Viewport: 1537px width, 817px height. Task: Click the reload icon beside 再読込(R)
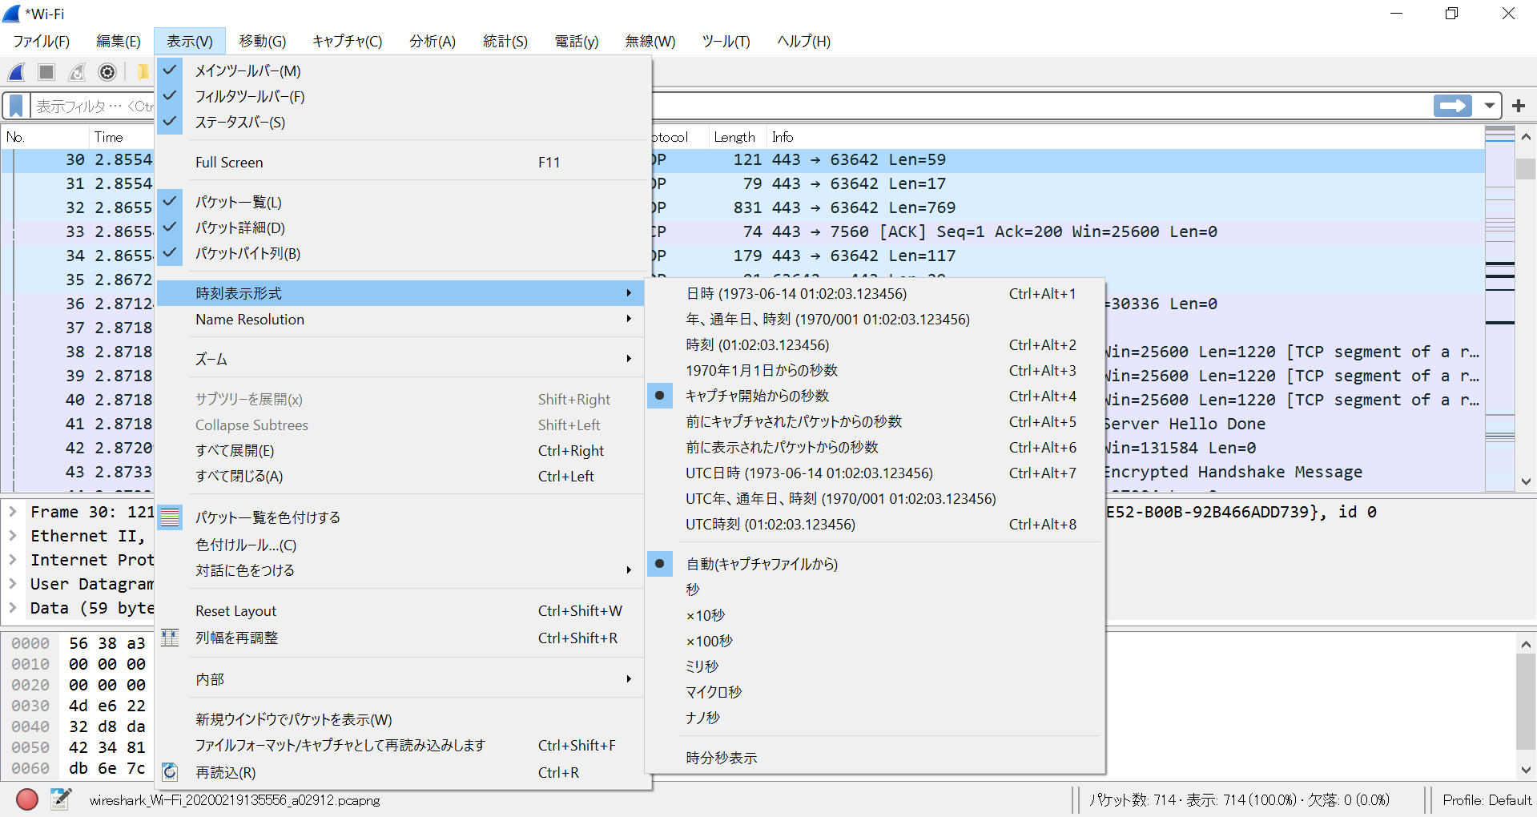(170, 772)
